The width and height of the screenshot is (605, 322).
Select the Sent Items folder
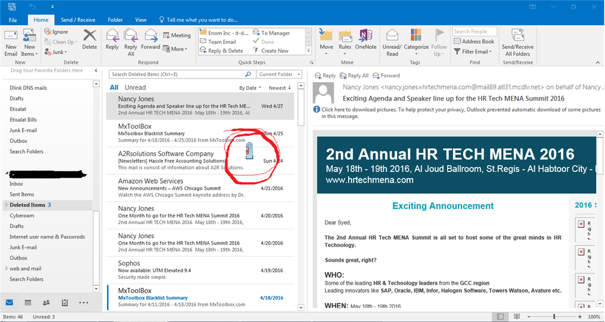coord(22,194)
